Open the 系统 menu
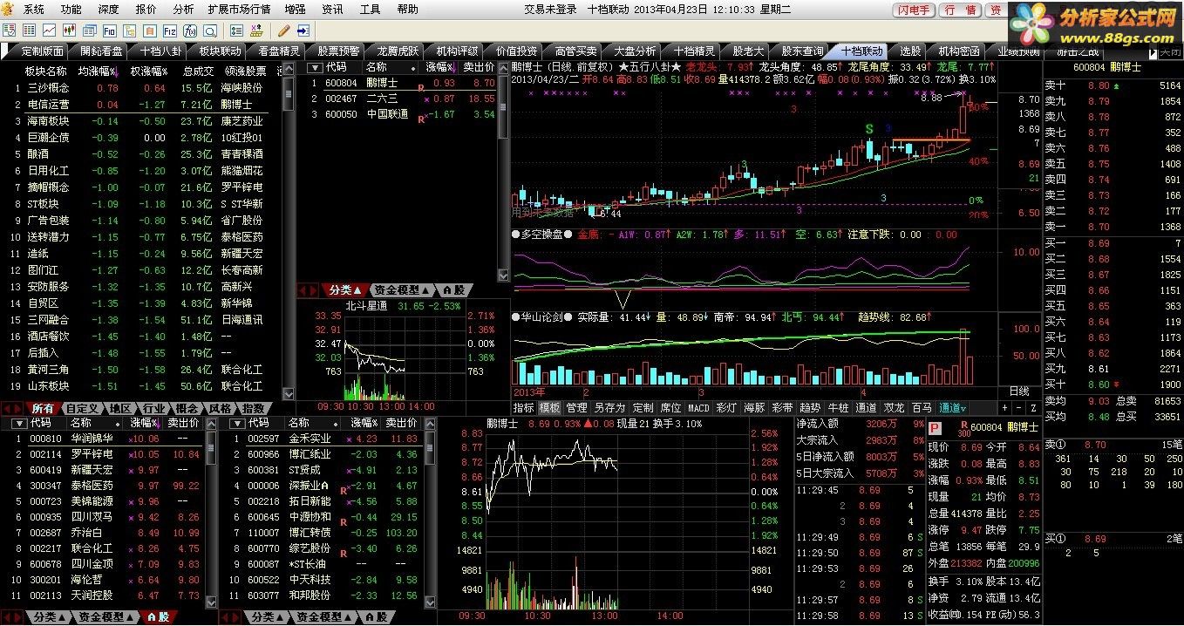 point(34,10)
